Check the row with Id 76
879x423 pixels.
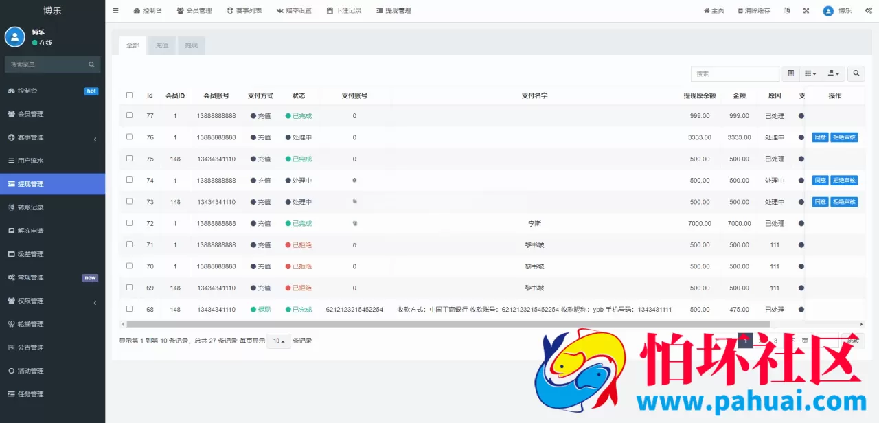coord(129,137)
